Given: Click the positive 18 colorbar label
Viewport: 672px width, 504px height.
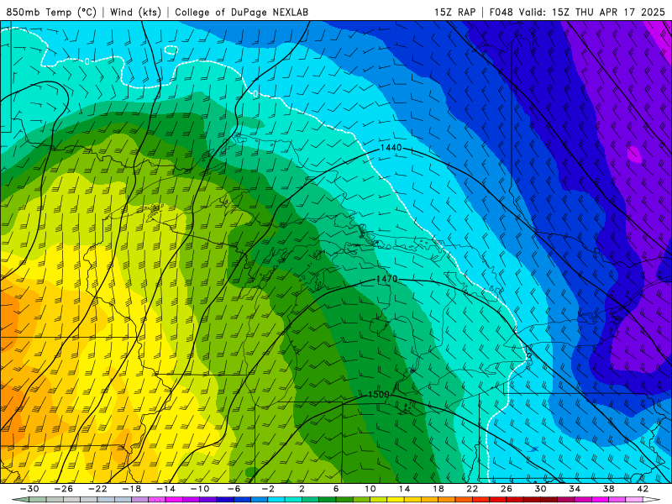Looking at the screenshot, I should click(438, 489).
